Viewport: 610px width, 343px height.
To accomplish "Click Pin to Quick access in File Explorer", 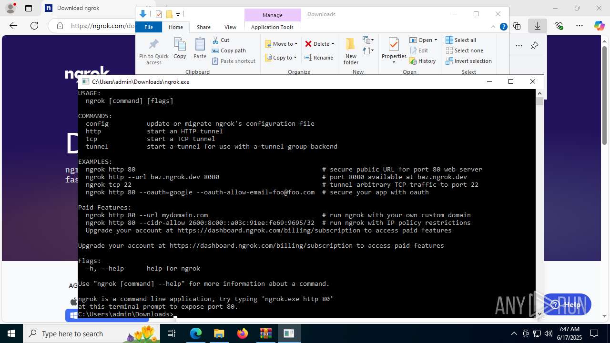I will pyautogui.click(x=153, y=51).
